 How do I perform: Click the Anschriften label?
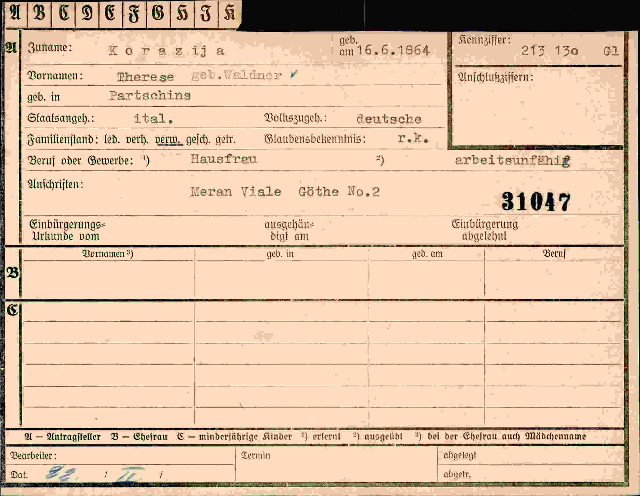(55, 184)
